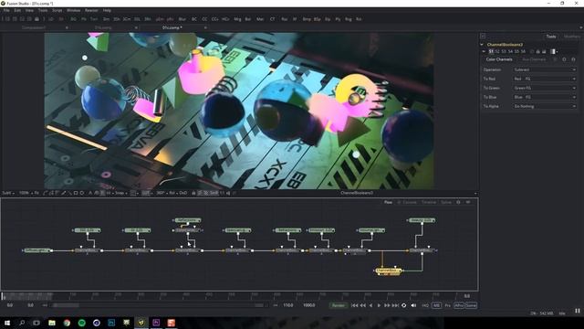Click the lock icon in main toolbar
The height and width of the screenshot is (329, 584).
[36, 19]
